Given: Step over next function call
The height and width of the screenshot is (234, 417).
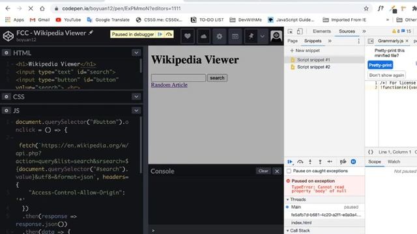Looking at the screenshot, I should coord(300,162).
